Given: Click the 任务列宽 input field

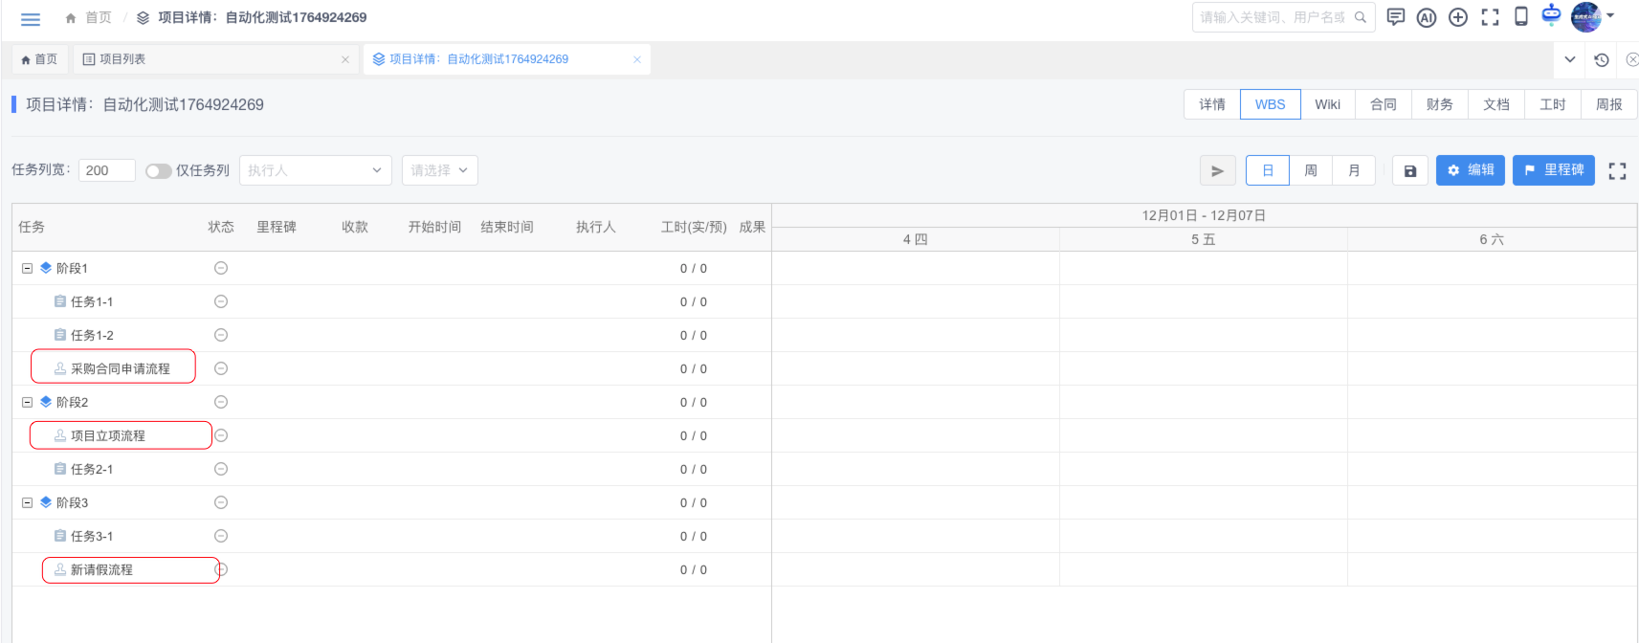Looking at the screenshot, I should 106,170.
